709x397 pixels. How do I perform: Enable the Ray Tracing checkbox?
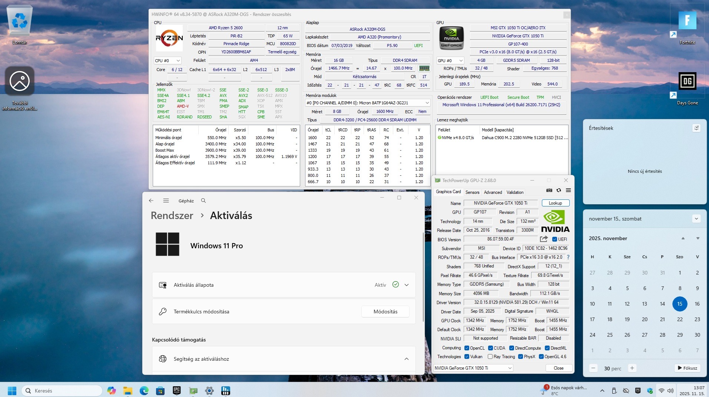(490, 357)
